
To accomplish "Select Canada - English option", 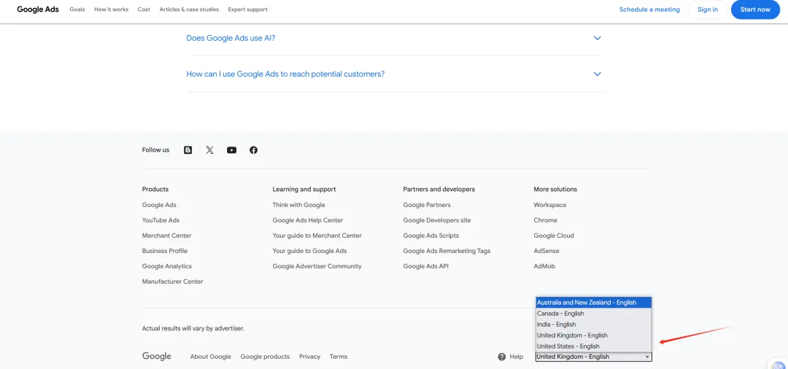I will coord(593,314).
